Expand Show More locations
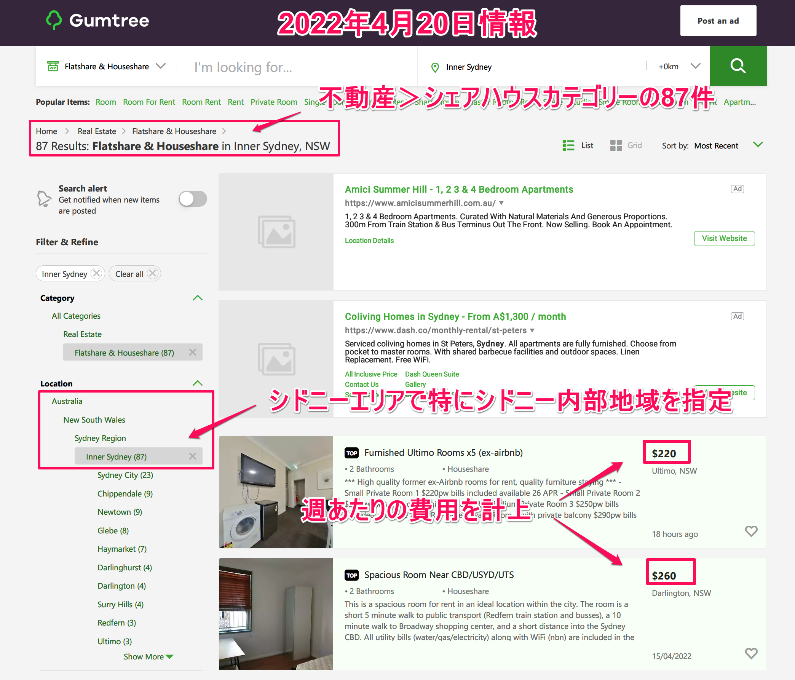 click(x=148, y=657)
